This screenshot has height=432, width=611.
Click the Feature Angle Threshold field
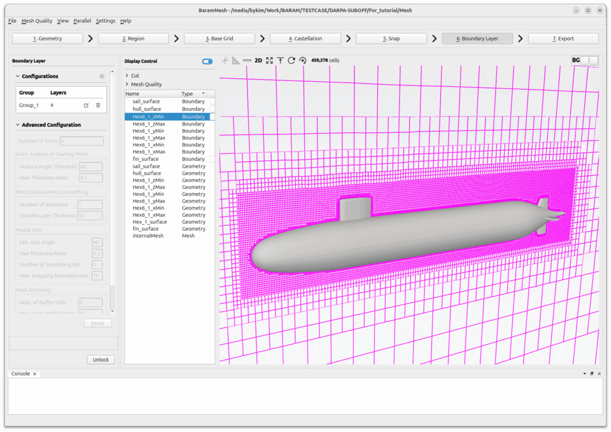coord(91,167)
